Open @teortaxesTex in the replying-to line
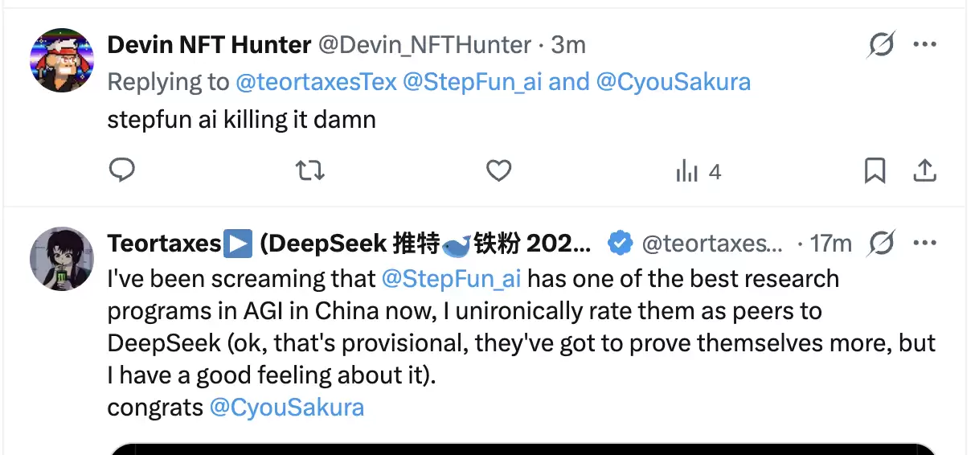The image size is (979, 455). (315, 82)
